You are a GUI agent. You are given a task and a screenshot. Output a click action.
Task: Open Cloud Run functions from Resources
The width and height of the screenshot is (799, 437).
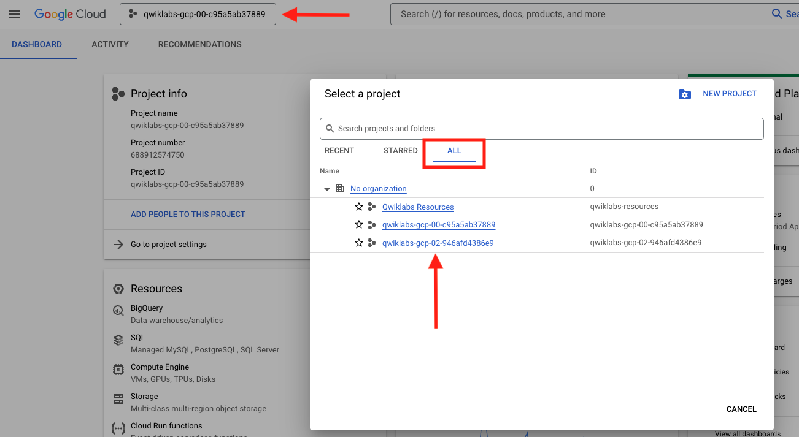tap(166, 426)
